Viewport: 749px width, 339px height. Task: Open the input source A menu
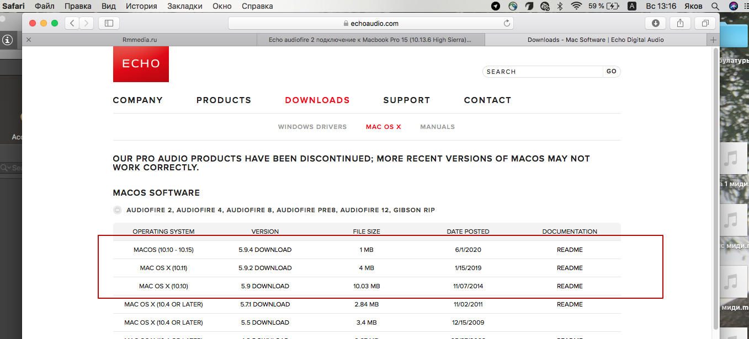pyautogui.click(x=632, y=6)
